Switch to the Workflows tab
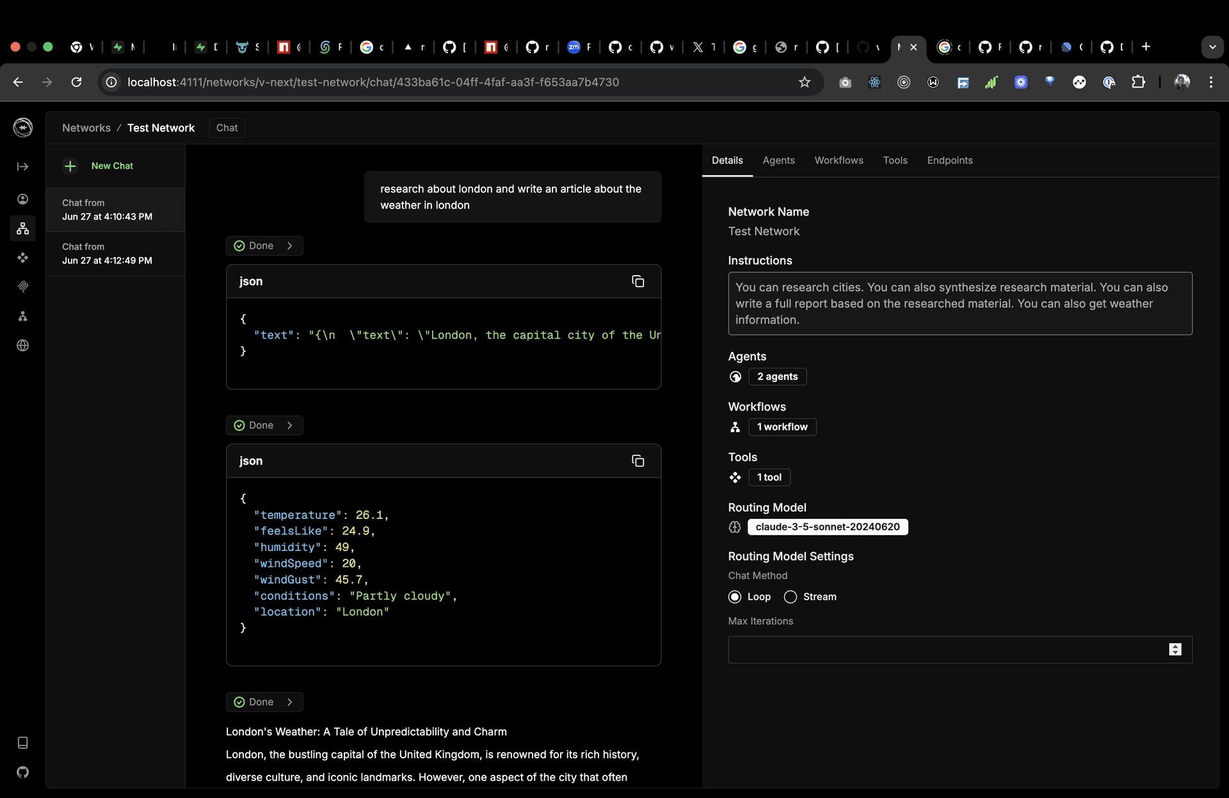Viewport: 1229px width, 798px height. pos(839,161)
